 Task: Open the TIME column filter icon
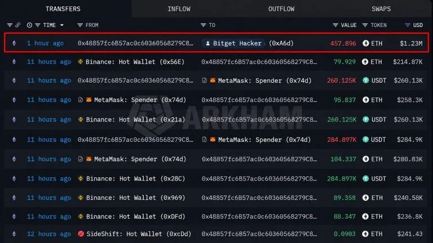[x=38, y=25]
